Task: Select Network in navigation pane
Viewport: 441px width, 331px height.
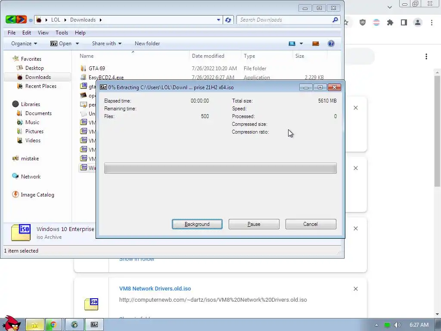Action: pos(31,176)
